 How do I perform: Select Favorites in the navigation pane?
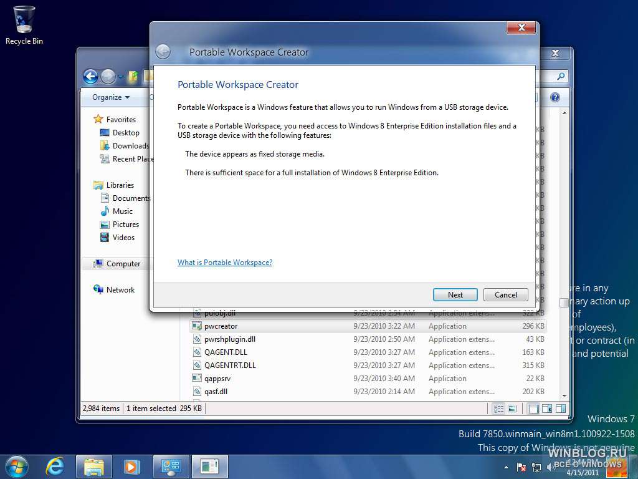point(121,119)
